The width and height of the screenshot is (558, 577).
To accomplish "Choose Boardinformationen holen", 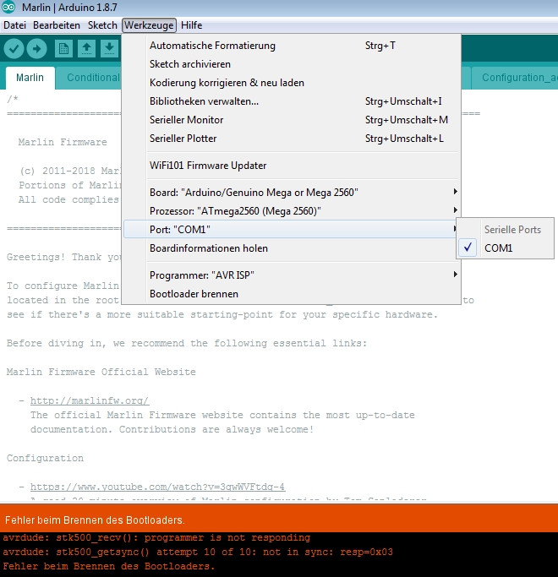I will (291, 248).
